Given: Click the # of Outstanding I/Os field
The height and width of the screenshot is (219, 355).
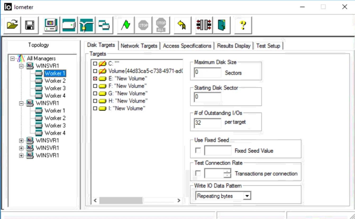Looking at the screenshot, I should 208,123.
